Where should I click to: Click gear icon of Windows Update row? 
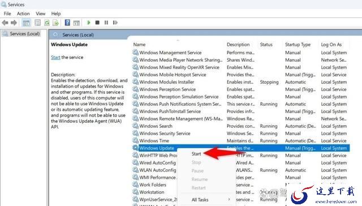tap(136, 148)
